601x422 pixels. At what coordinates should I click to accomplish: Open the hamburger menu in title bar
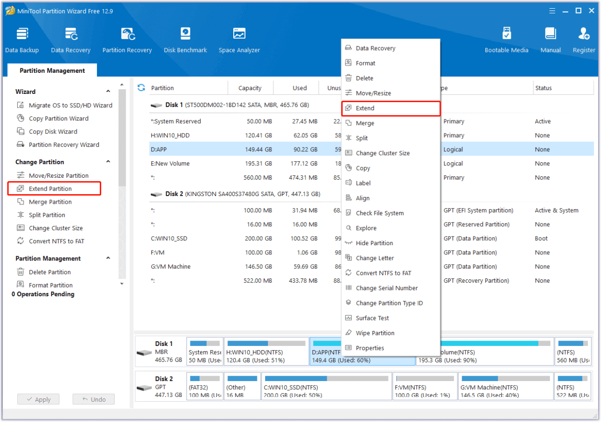tap(552, 11)
